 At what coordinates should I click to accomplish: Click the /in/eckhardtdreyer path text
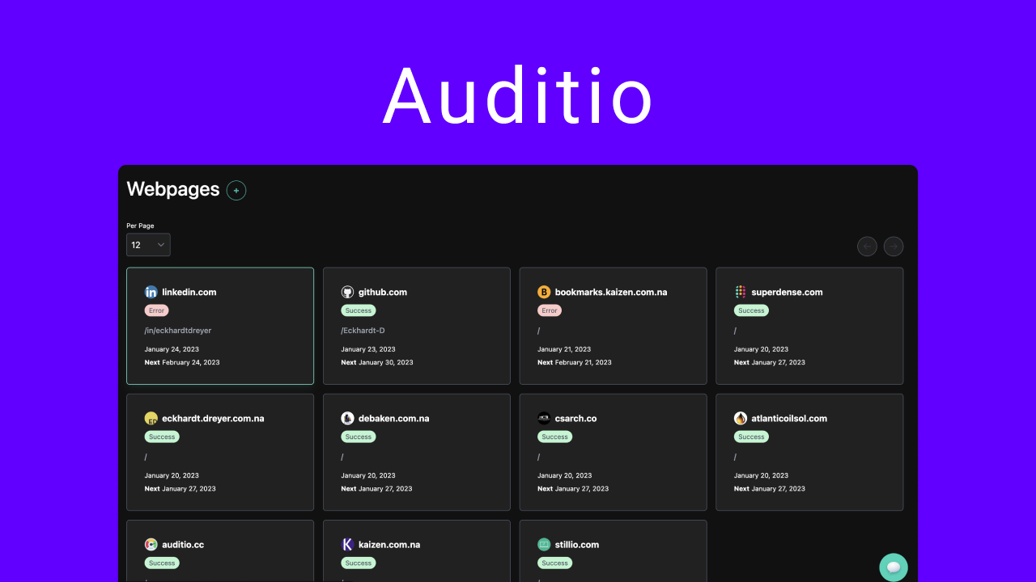[x=178, y=331]
